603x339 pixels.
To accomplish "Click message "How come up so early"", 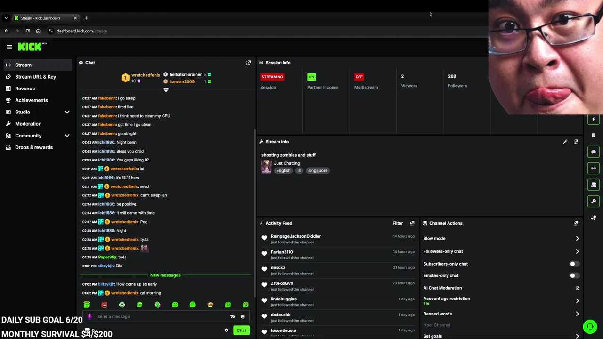I will [x=137, y=284].
